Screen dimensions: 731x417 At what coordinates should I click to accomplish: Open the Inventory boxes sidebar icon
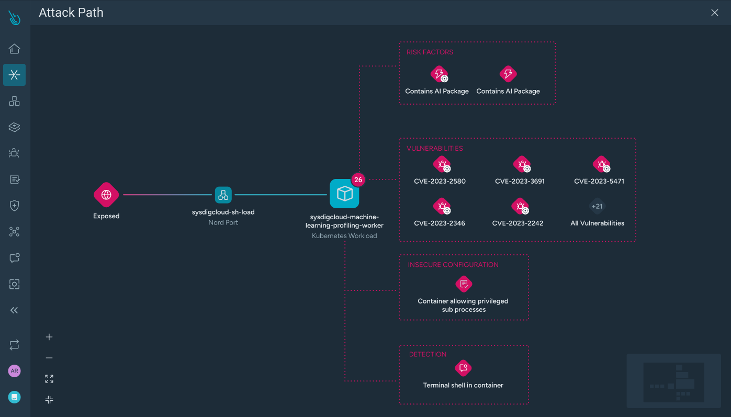(x=15, y=101)
